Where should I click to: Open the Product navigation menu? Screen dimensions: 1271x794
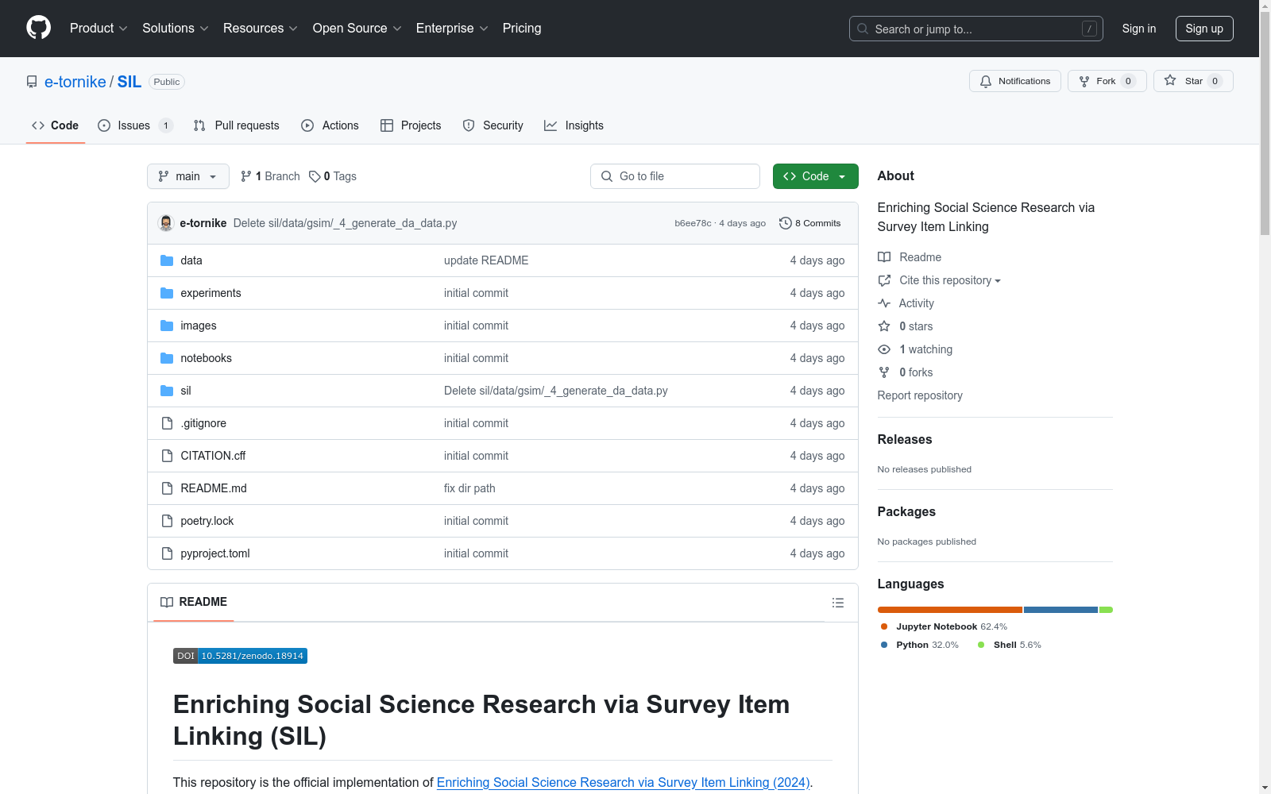click(99, 29)
